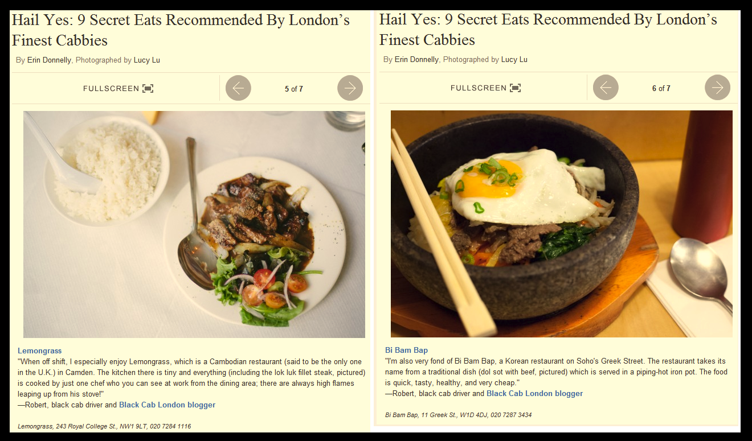Click previous arrow in the 5 of 7 slideshow
The height and width of the screenshot is (441, 752).
[x=238, y=88]
